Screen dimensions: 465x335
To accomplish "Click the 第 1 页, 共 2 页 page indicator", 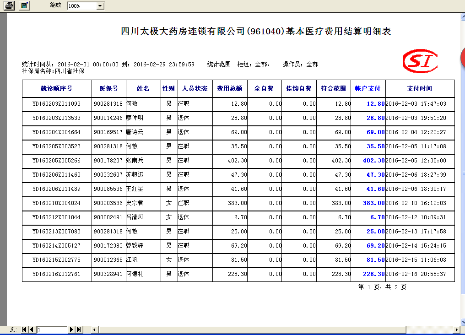I will point(383,287).
